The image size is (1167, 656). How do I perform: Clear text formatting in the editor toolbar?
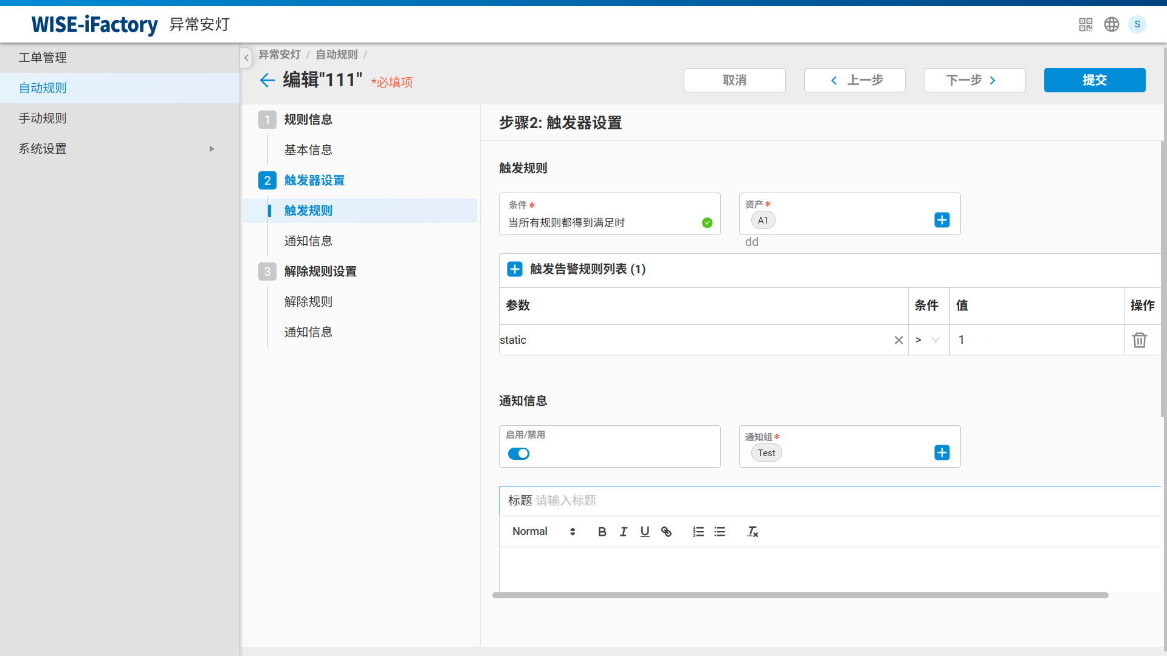pos(752,532)
